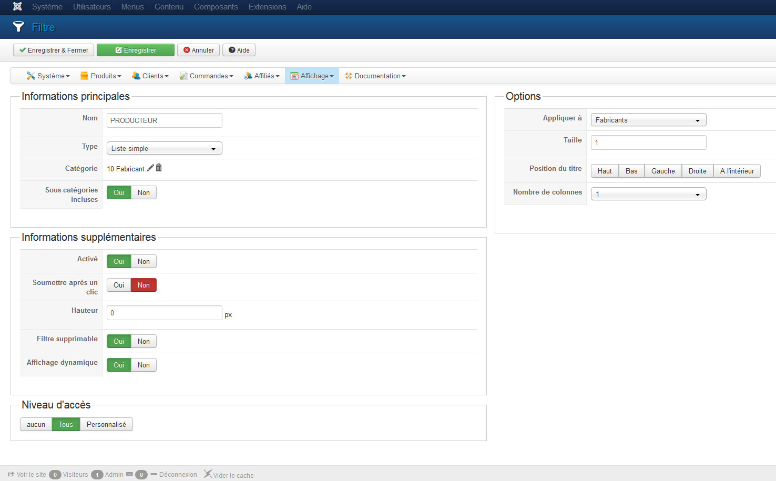Click the Aide toolbar button

(x=239, y=50)
